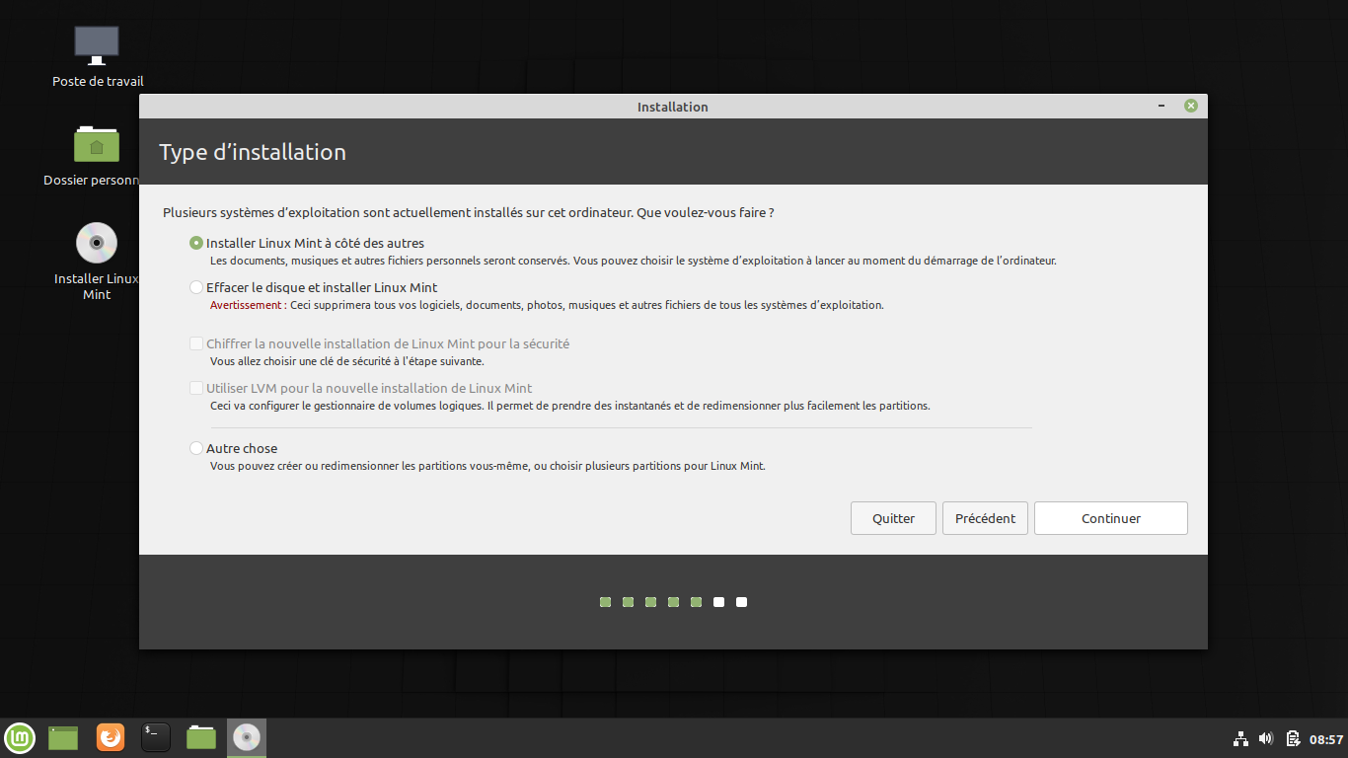Viewport: 1348px width, 758px height.
Task: Go back using the Précédent button
Action: point(985,517)
